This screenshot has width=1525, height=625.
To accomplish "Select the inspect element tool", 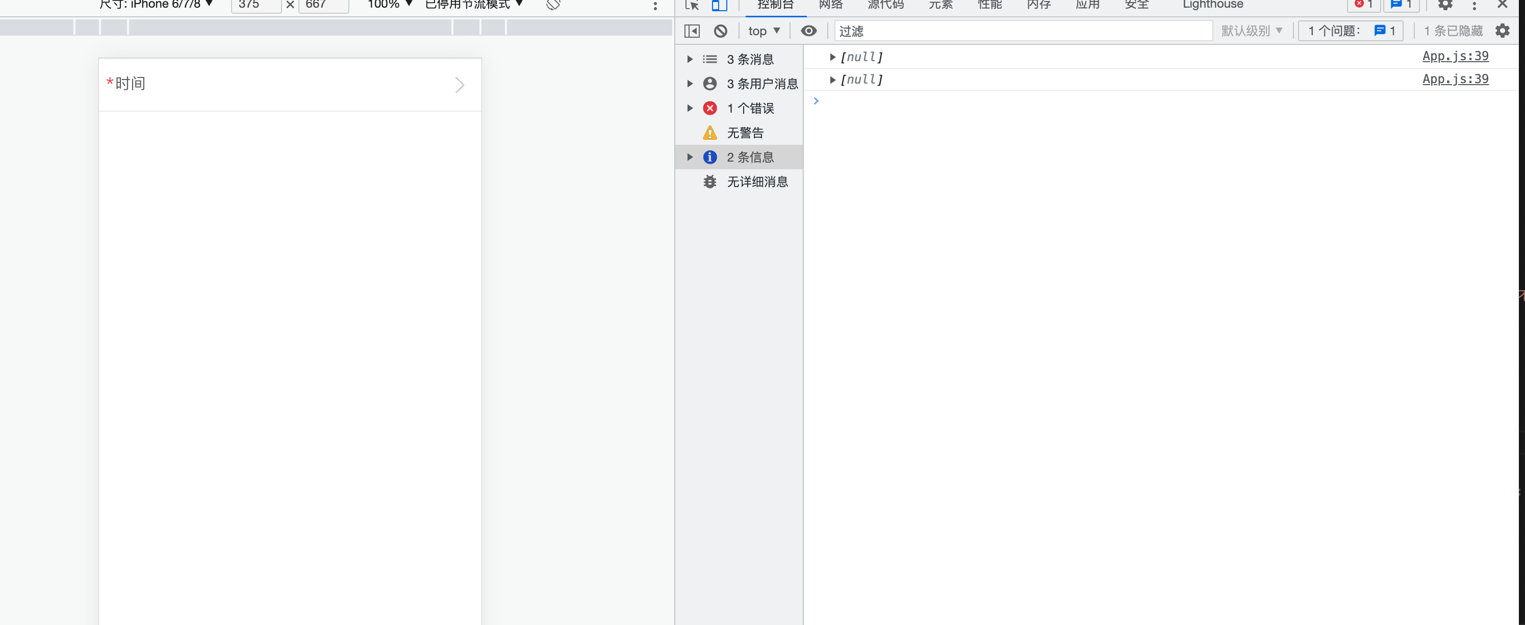I will (691, 6).
